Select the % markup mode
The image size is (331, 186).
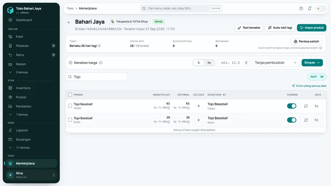coord(199,62)
